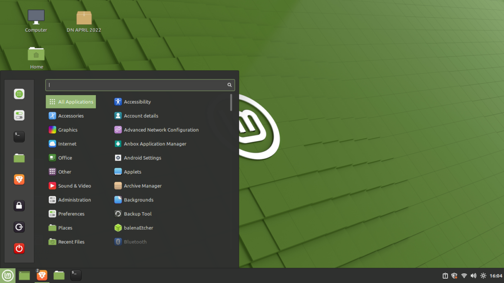
Task: Click the firewall shield tray icon
Action: click(454, 275)
